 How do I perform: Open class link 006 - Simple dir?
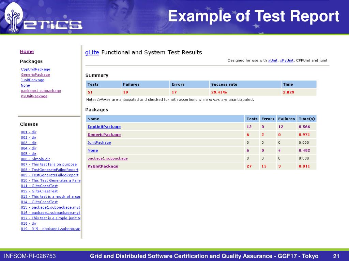pos(35,159)
